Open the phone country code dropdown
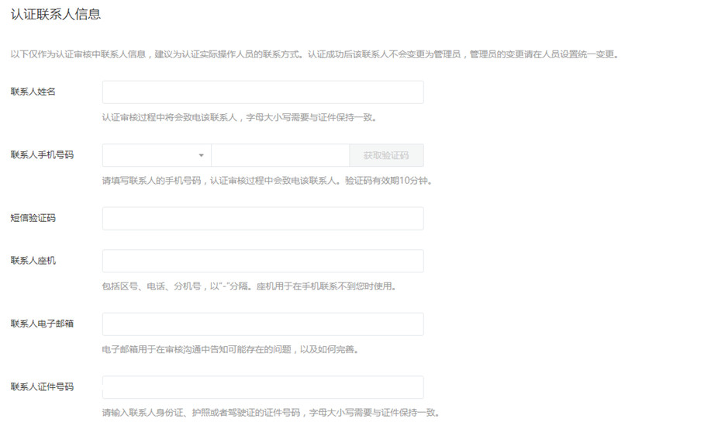Screen dimensions: 725x426 (x=157, y=155)
